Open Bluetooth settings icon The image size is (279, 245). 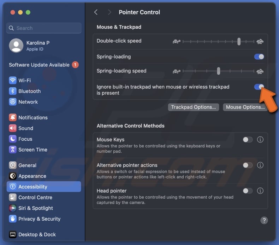click(x=13, y=91)
